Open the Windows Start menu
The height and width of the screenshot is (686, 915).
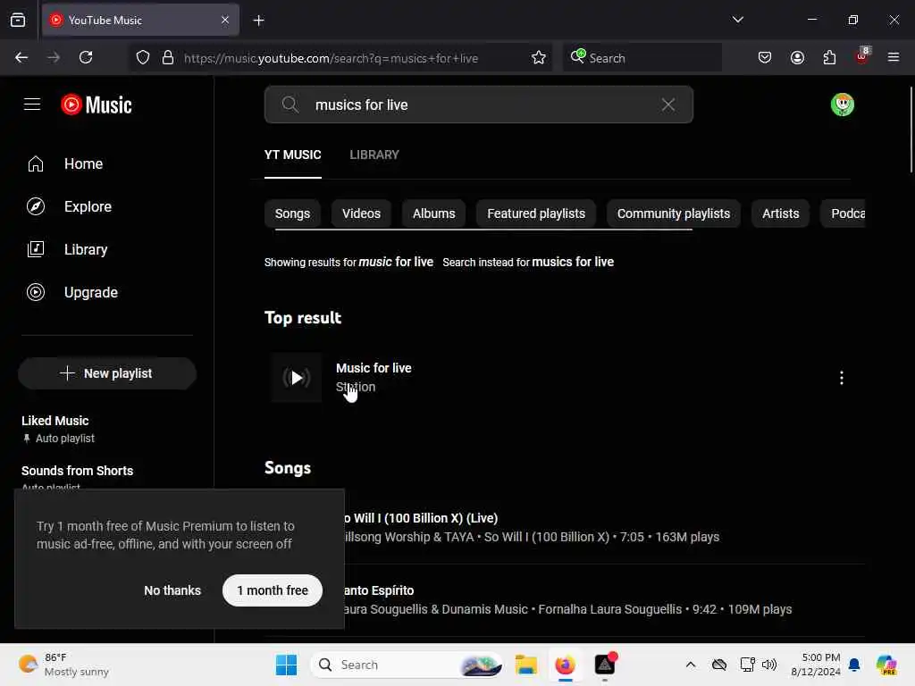tap(286, 665)
